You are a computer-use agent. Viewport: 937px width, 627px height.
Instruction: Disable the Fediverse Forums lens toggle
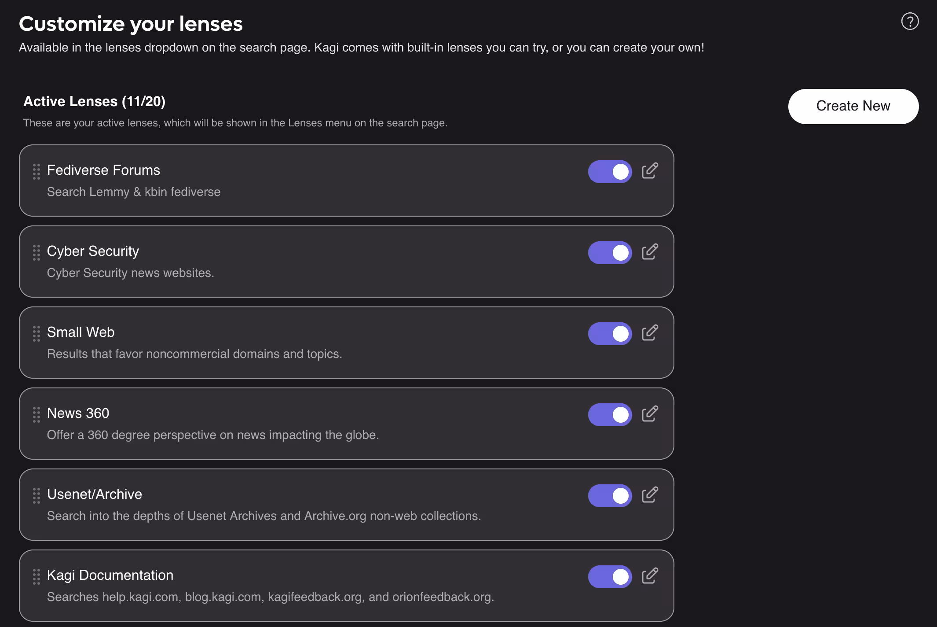coord(610,172)
